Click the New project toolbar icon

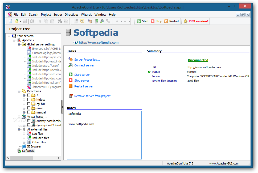coord(11,21)
